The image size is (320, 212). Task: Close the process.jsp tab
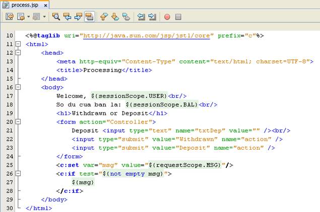[46, 6]
